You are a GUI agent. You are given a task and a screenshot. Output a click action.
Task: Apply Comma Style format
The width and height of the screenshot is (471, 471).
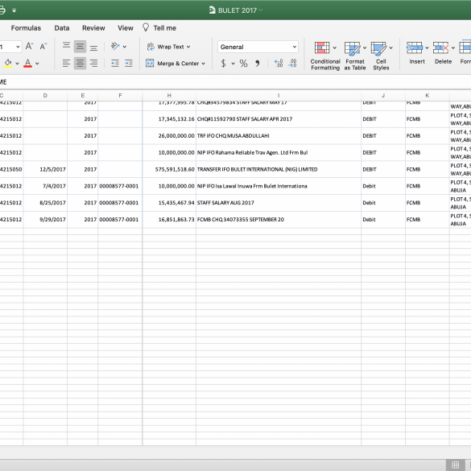pyautogui.click(x=258, y=64)
